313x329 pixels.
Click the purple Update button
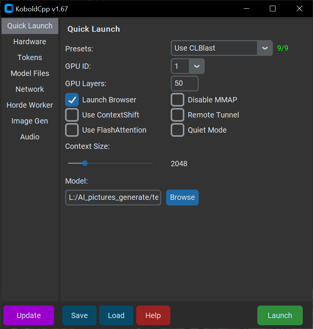click(29, 315)
